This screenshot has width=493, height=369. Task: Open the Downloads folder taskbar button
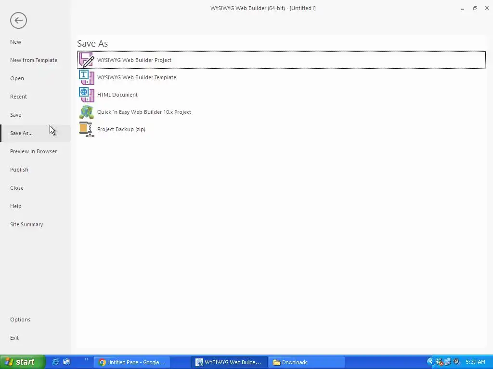[307, 362]
